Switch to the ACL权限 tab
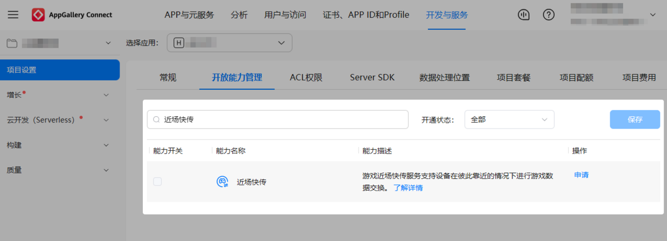This screenshot has height=241, width=667. [x=306, y=78]
